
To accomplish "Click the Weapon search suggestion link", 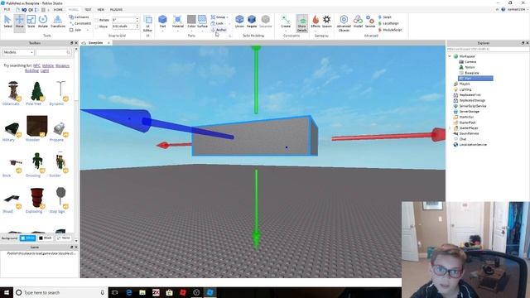I will pyautogui.click(x=62, y=65).
